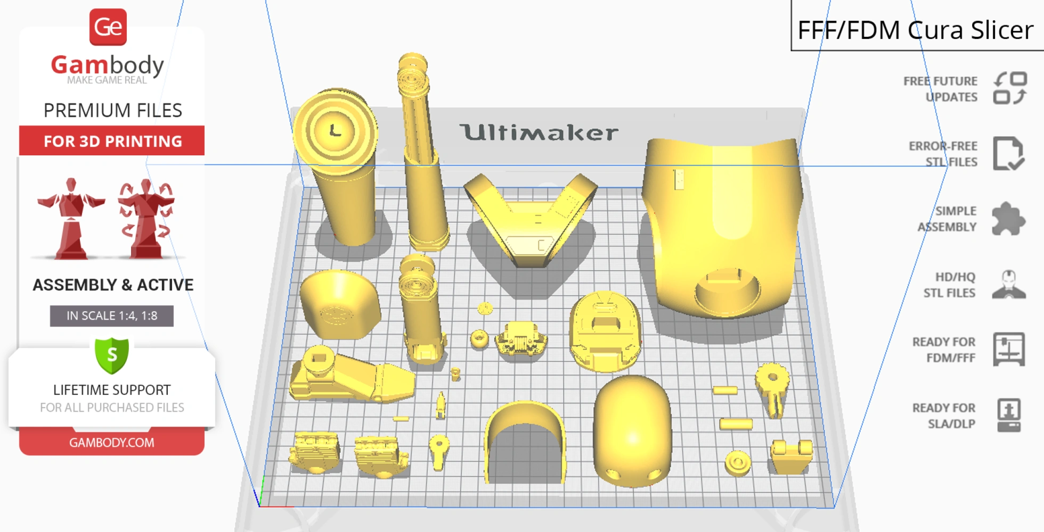Open the GAMBODY.COM link
Image resolution: width=1044 pixels, height=532 pixels.
pyautogui.click(x=112, y=442)
